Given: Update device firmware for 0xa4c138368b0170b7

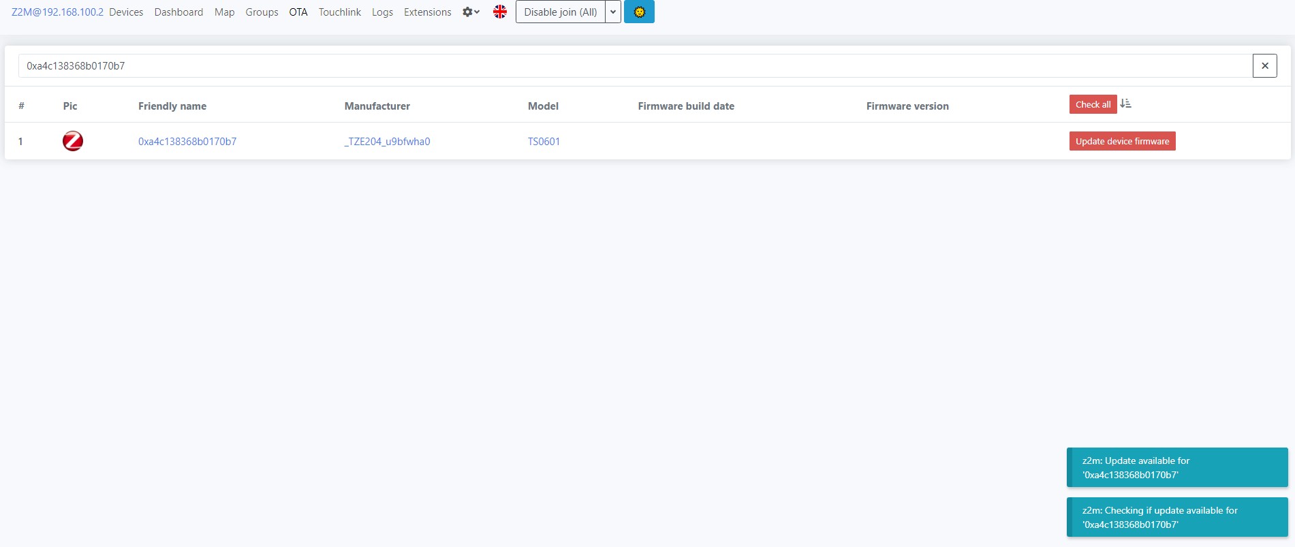Looking at the screenshot, I should (1122, 141).
